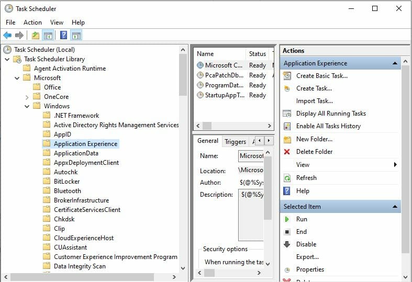The image size is (412, 282).
Task: Click the task Name input field
Action: point(251,156)
